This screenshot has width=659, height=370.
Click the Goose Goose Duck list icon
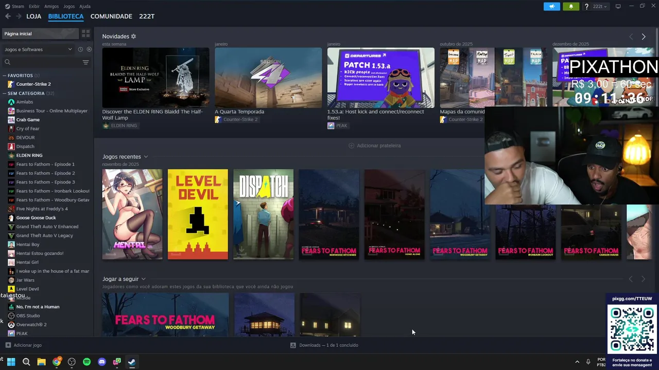(11, 218)
